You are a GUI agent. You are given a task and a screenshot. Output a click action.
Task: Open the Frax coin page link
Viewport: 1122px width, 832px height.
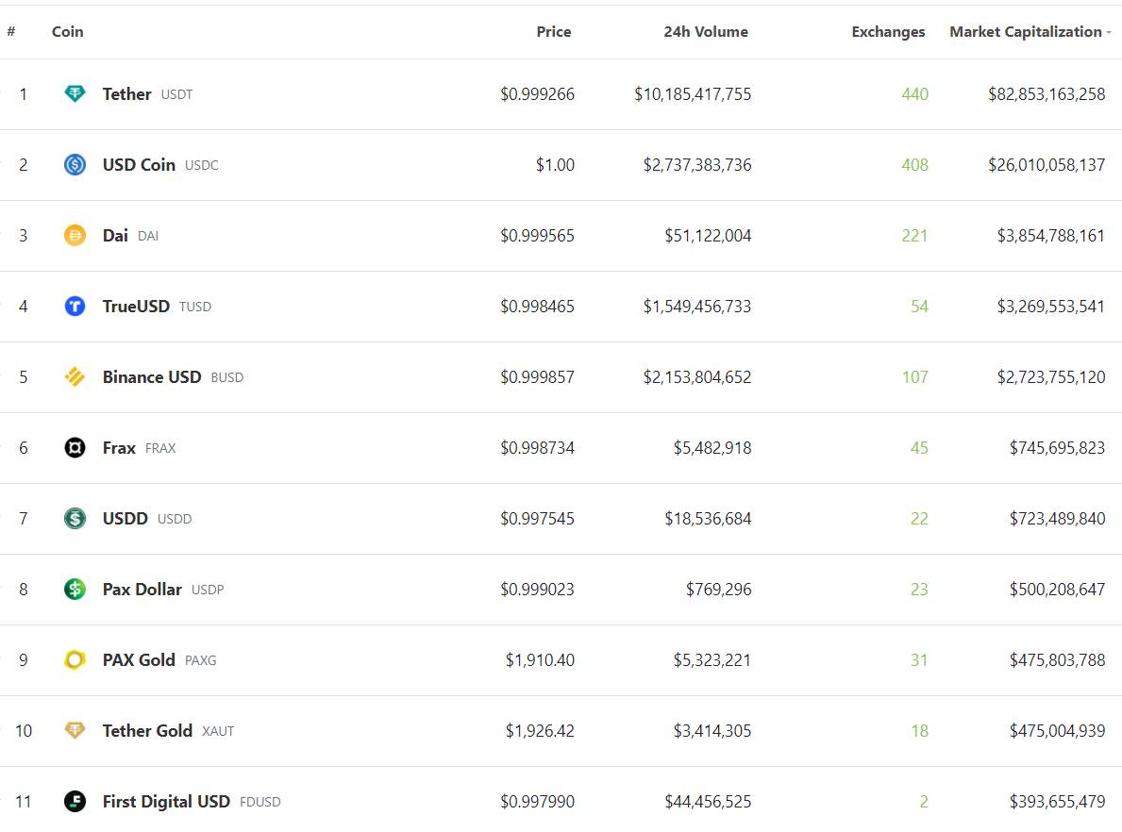pos(119,448)
